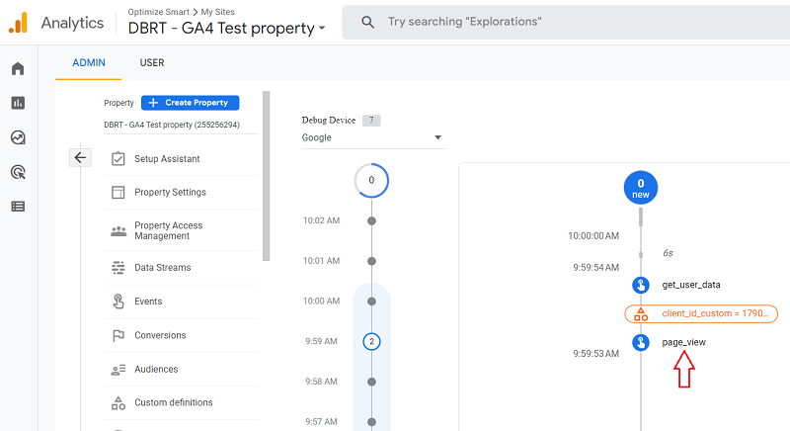Image resolution: width=790 pixels, height=431 pixels.
Task: Click the 9:59:54 AM timestamp
Action: pos(595,268)
